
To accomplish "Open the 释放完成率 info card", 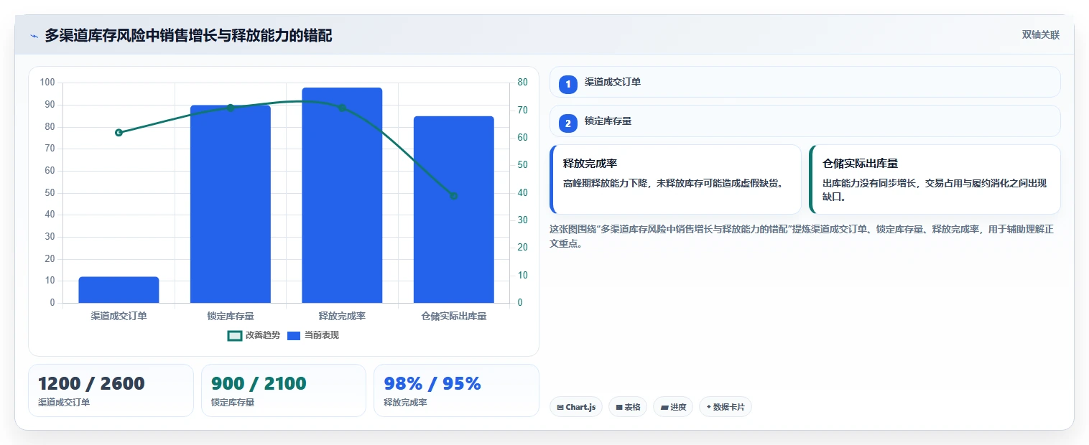I will point(675,179).
